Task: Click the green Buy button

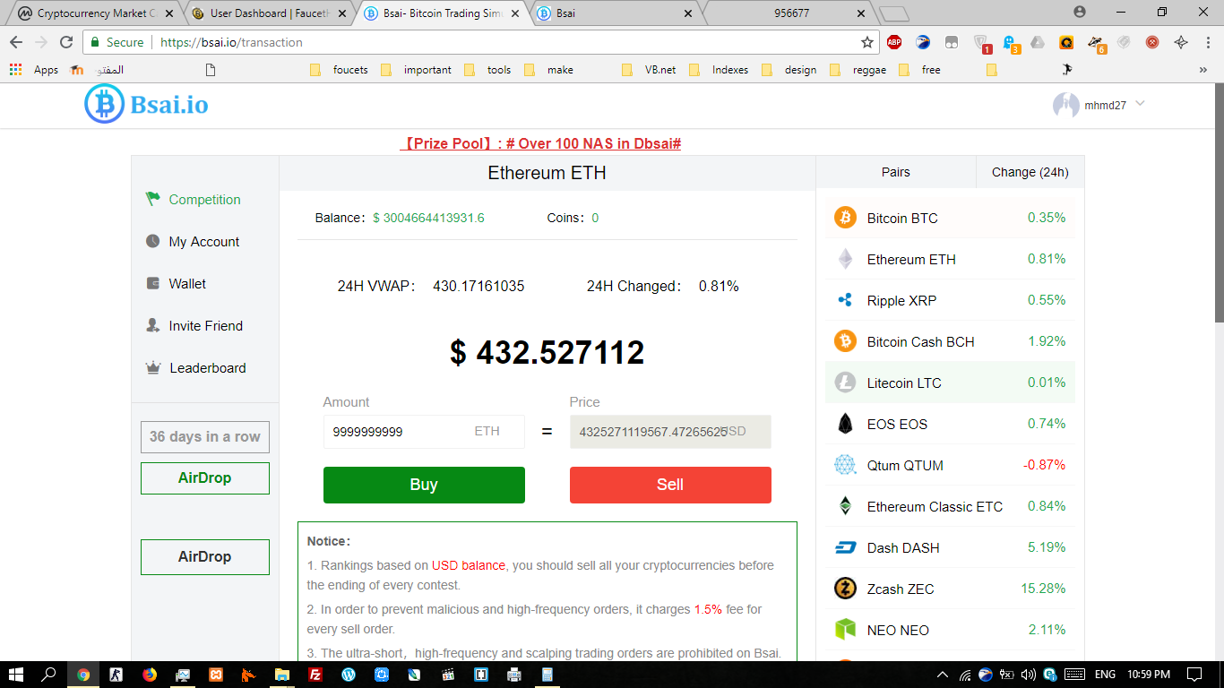Action: point(424,485)
